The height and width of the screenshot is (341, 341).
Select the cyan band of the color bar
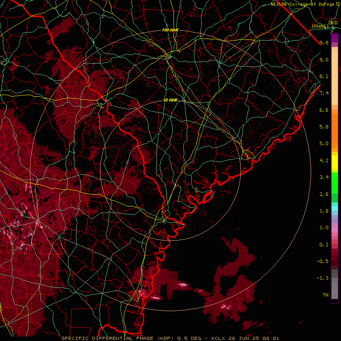click(335, 208)
